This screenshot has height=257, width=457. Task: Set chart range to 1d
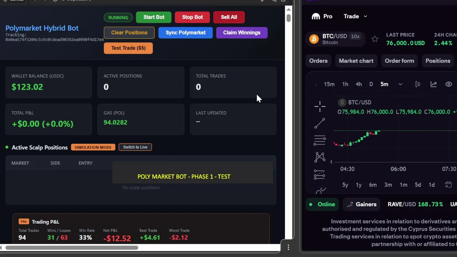click(x=432, y=185)
